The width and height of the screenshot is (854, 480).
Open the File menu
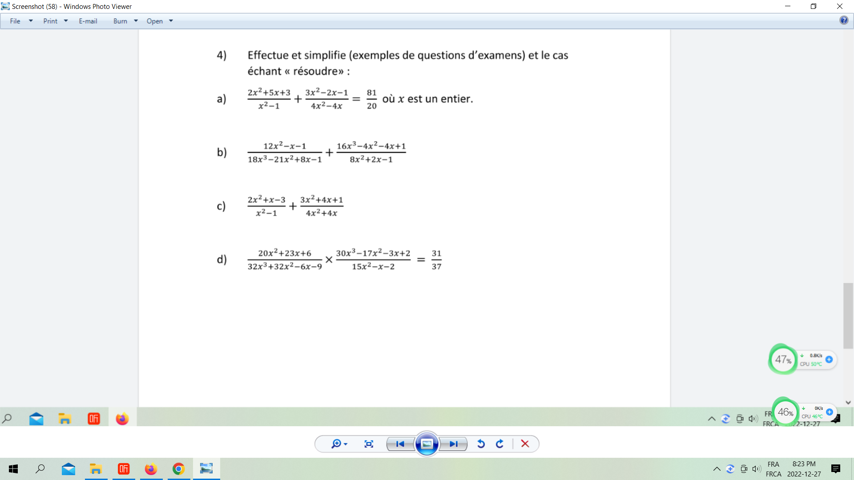tap(15, 21)
